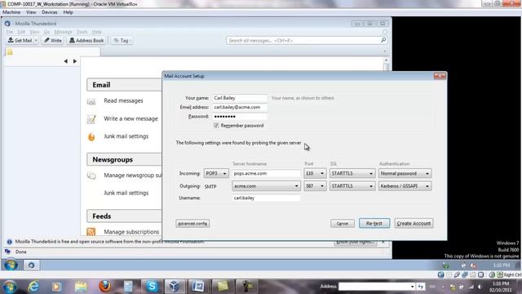Open the Kerberos / GSSAPI authentication dropdown
The width and height of the screenshot is (522, 294).
405,186
